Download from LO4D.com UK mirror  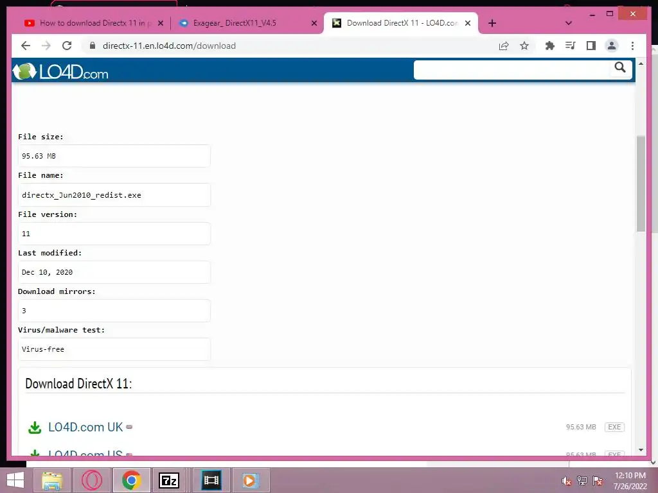85,427
